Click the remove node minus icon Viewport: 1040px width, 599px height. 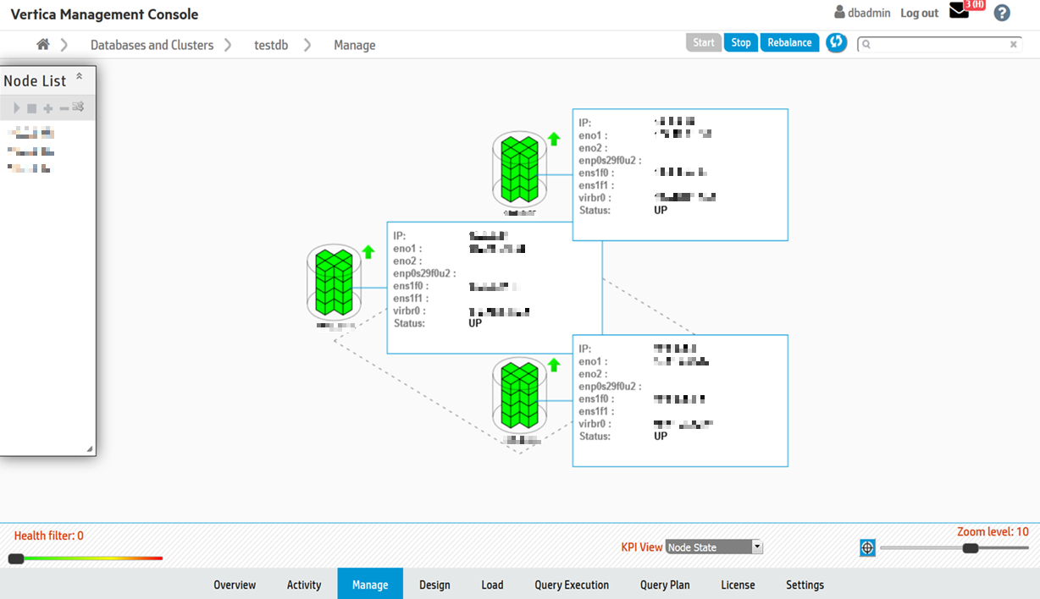click(x=64, y=108)
